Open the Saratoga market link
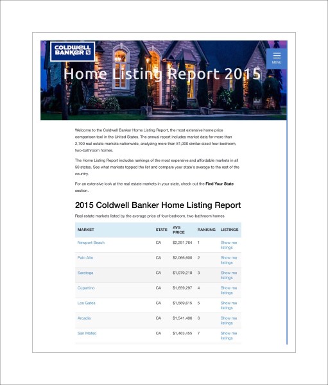The image size is (328, 385). pyautogui.click(x=85, y=273)
